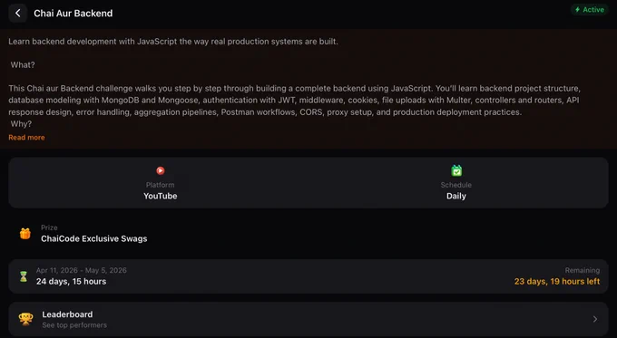617x338 pixels.
Task: Click the Platform label
Action: pyautogui.click(x=161, y=185)
